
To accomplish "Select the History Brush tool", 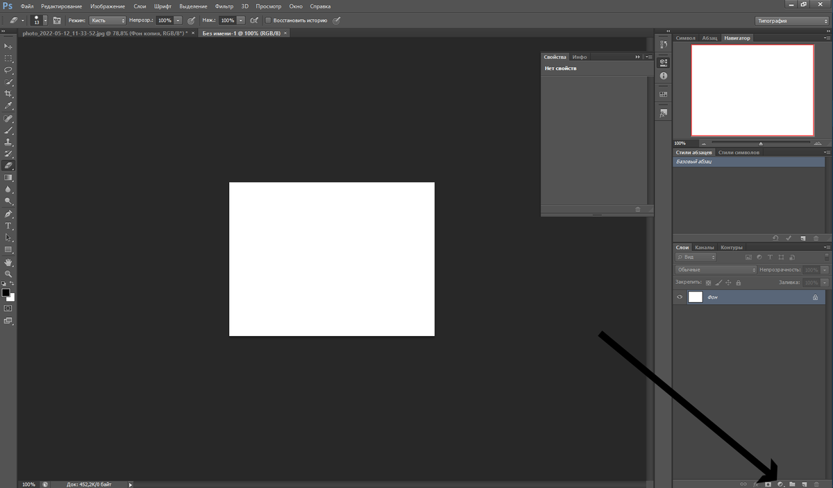I will pyautogui.click(x=8, y=154).
